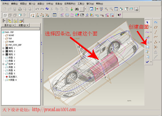
Task: Click the context help arrow-question icon
Action: 119,15
